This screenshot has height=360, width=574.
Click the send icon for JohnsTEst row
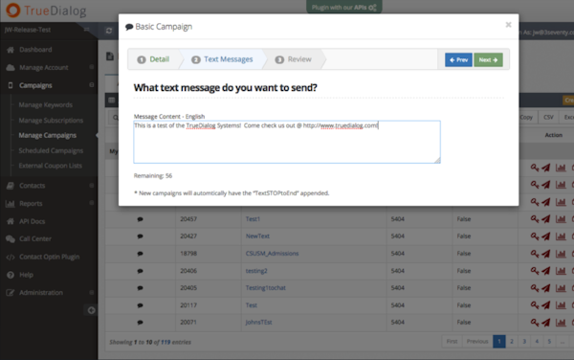[x=545, y=323]
